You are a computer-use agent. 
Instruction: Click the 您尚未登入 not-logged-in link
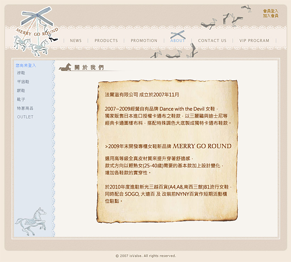(26, 65)
